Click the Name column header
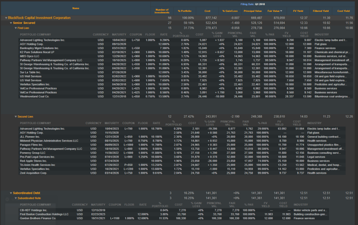 pyautogui.click(x=76, y=8)
